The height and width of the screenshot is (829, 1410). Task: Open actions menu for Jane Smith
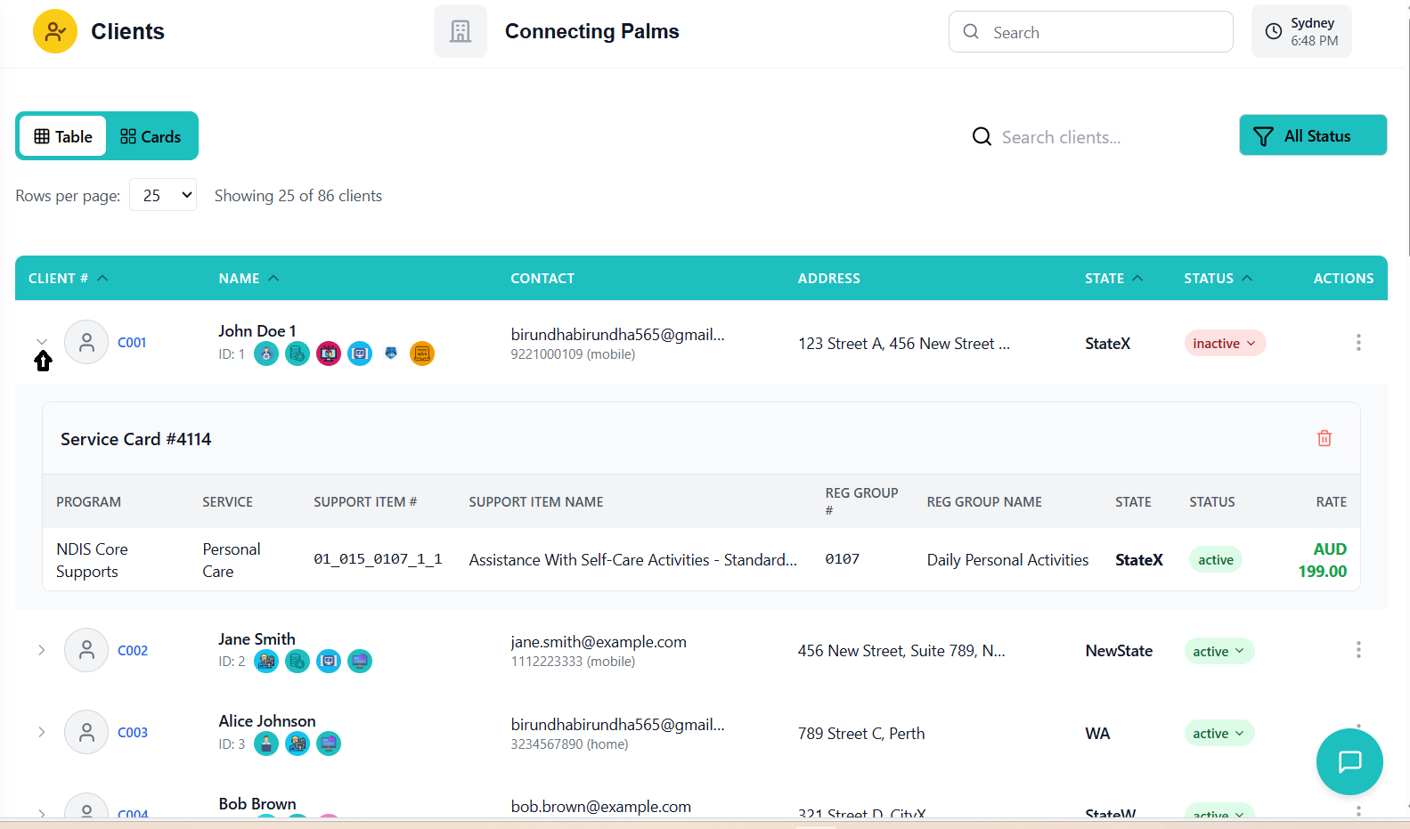1357,650
